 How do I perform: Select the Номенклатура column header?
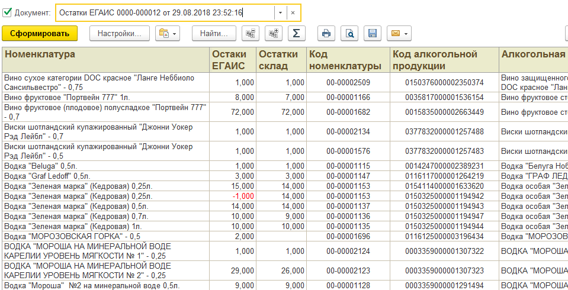coord(106,60)
